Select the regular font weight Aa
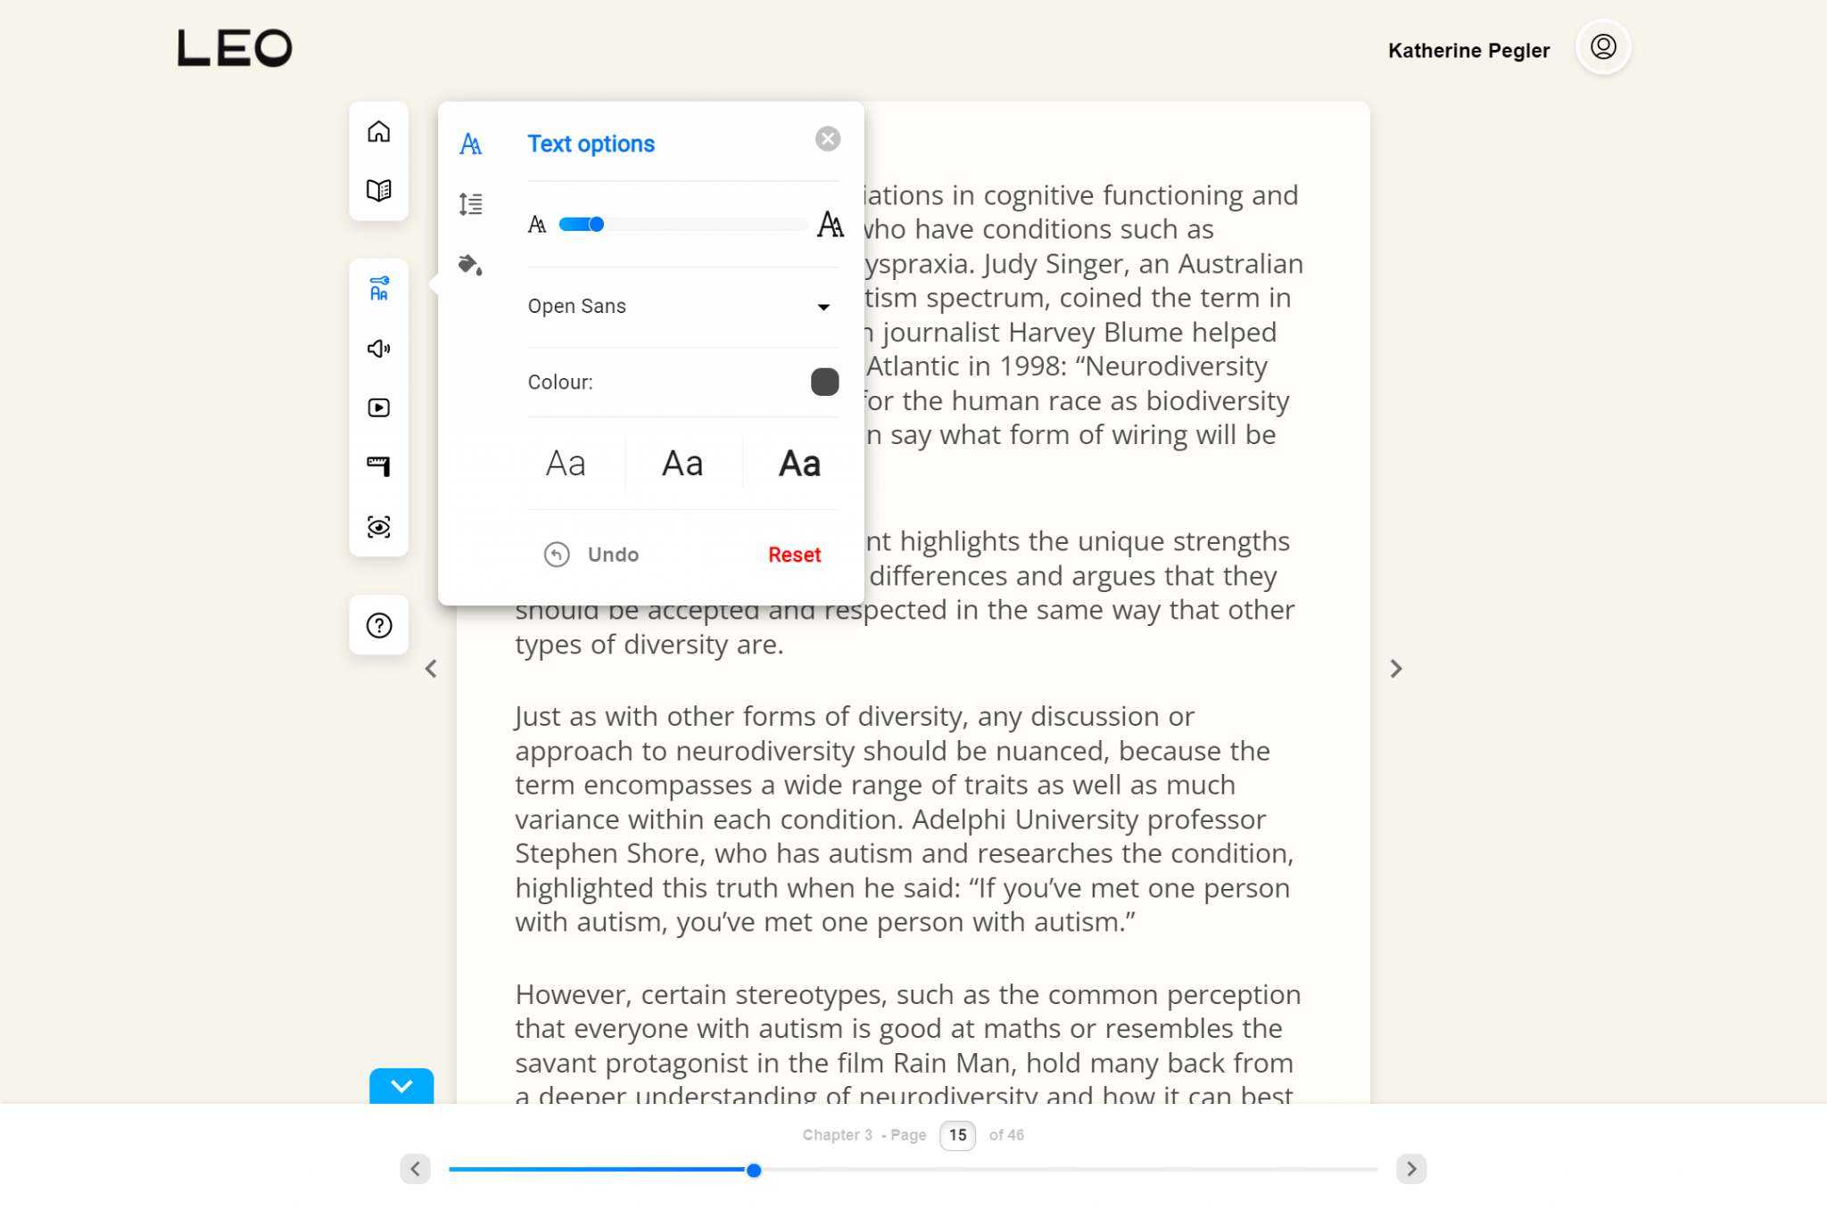Viewport: 1827px width, 1218px height. click(682, 464)
